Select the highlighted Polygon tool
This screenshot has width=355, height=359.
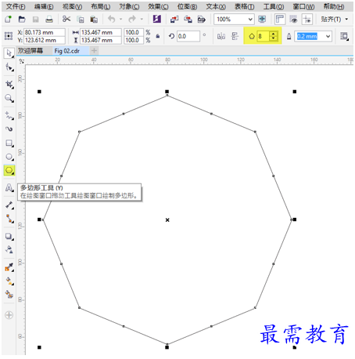pyautogui.click(x=9, y=170)
